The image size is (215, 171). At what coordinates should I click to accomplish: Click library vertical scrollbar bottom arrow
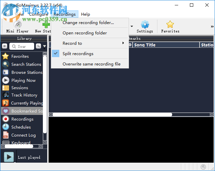pos(45,142)
